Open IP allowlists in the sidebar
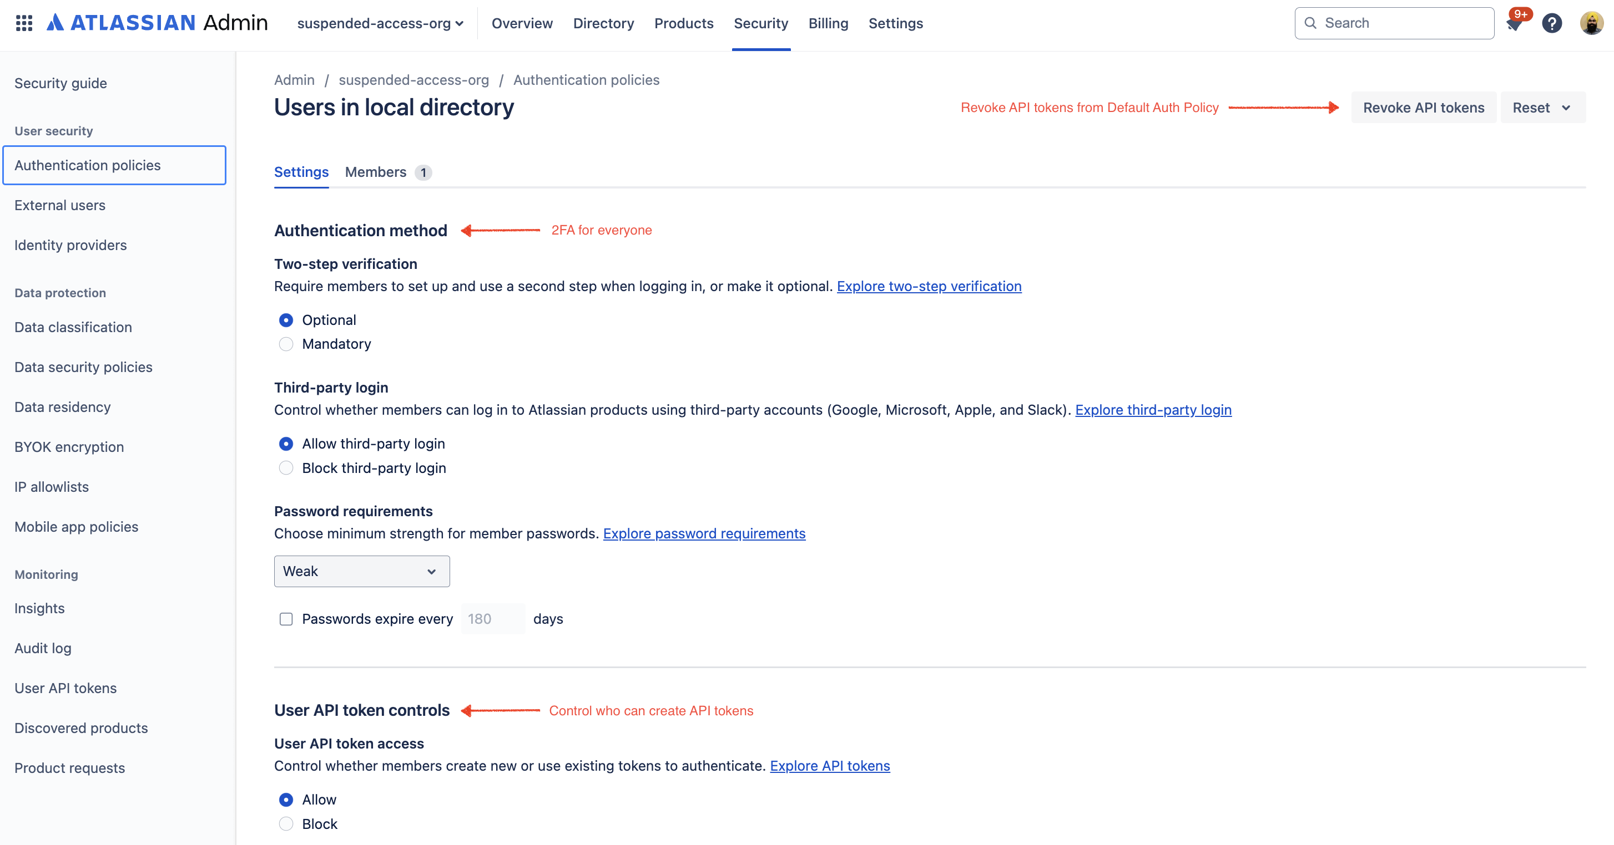 [x=52, y=487]
